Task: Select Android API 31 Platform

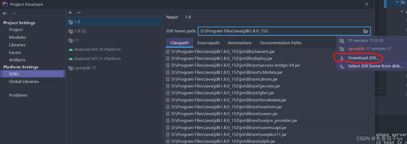Action: tap(114, 59)
